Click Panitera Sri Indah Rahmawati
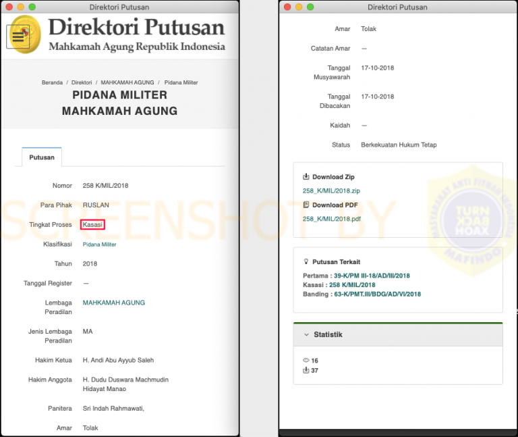The height and width of the screenshot is (437, 518). click(113, 409)
